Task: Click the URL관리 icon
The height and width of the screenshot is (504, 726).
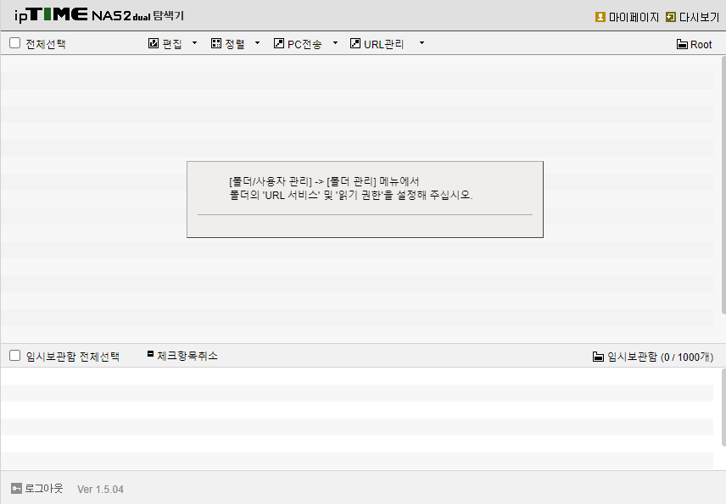Action: click(355, 43)
